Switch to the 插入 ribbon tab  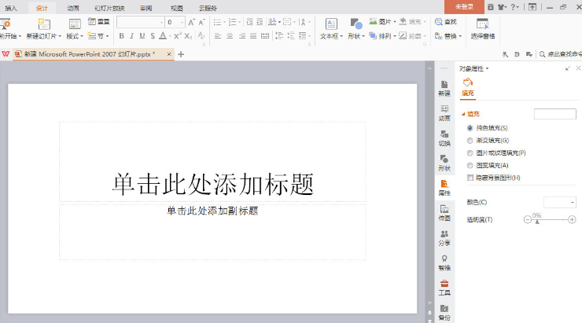tap(11, 8)
